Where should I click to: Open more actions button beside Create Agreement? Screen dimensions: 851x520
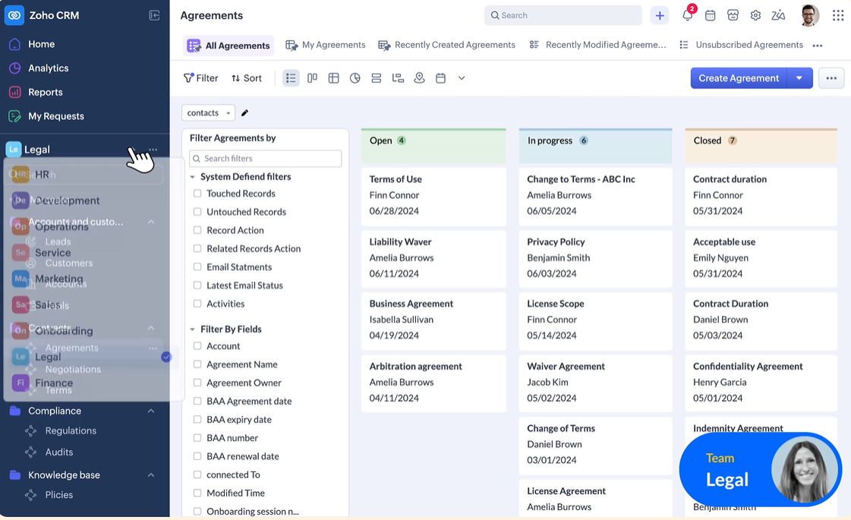coord(831,78)
